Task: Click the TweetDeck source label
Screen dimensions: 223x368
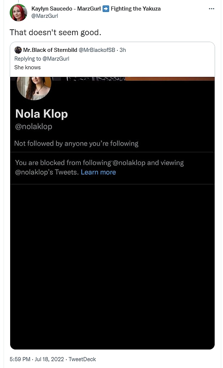Action: point(82,359)
